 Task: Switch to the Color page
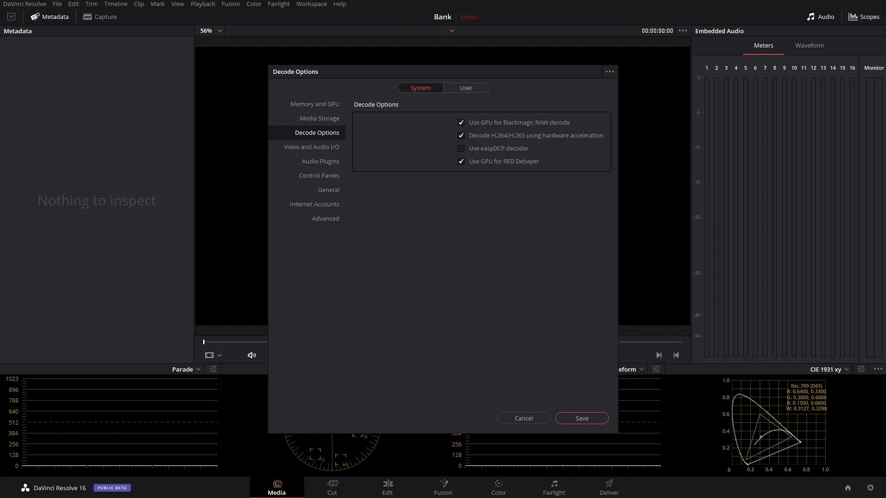pyautogui.click(x=499, y=487)
